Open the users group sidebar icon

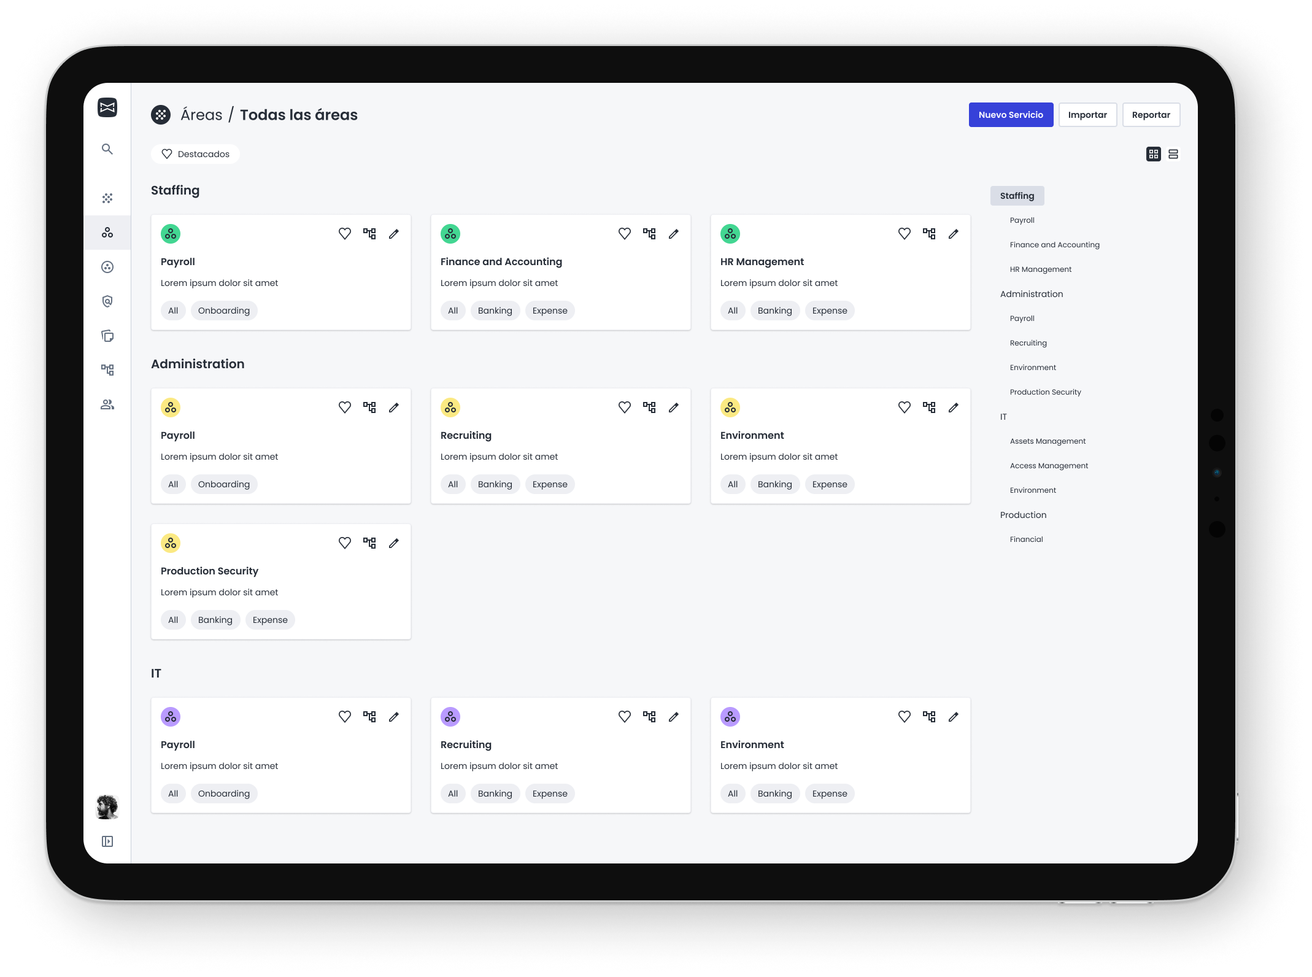click(x=107, y=404)
